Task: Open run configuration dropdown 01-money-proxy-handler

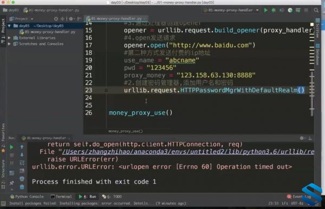Action: 231,10
